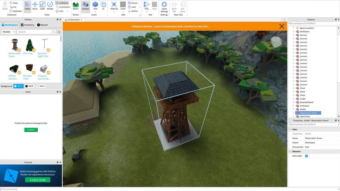Activate the Scale tool

point(42,6)
